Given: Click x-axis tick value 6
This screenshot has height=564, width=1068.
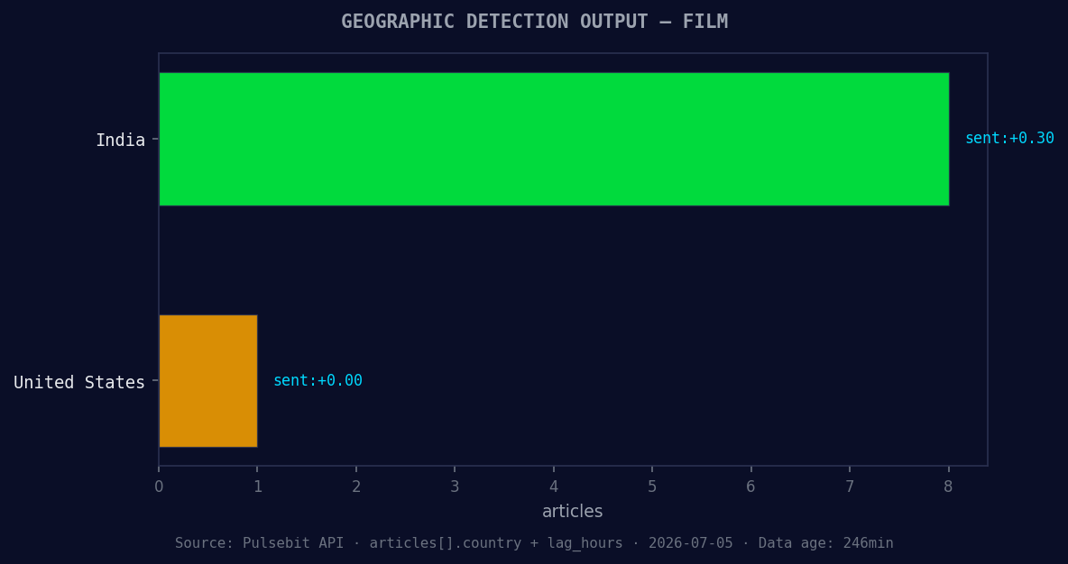Looking at the screenshot, I should [x=751, y=487].
